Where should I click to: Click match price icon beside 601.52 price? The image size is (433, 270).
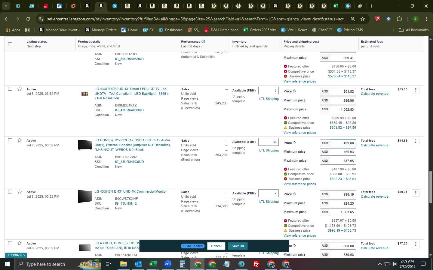click(x=294, y=91)
